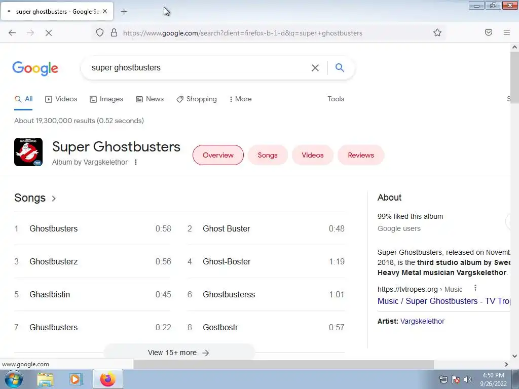This screenshot has height=389, width=519.
Task: Save page to Pocket
Action: click(489, 32)
